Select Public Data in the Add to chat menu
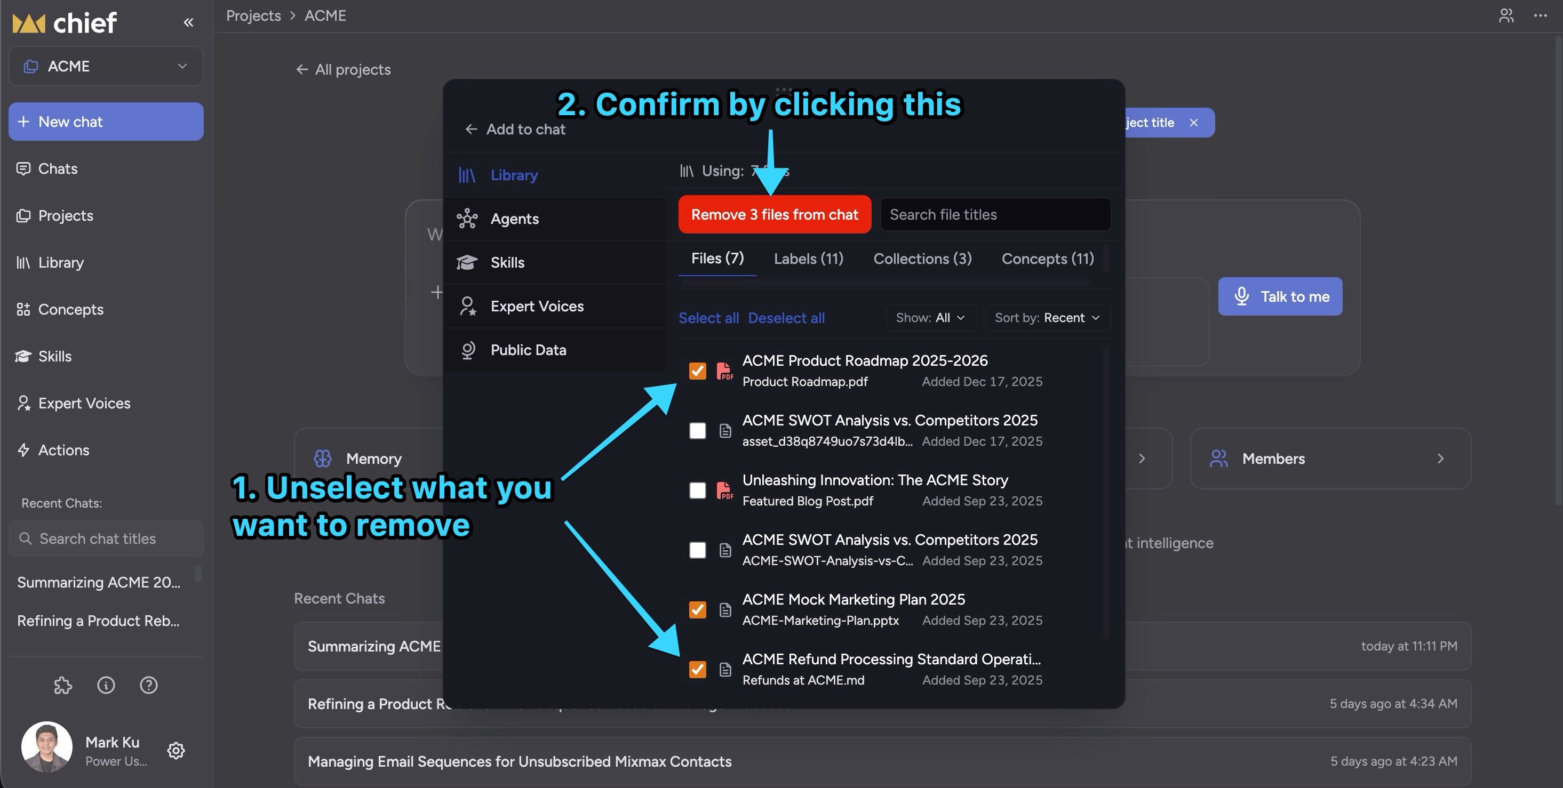Viewport: 1563px width, 788px height. click(x=555, y=350)
